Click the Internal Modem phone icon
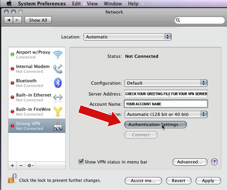 (x=58, y=69)
